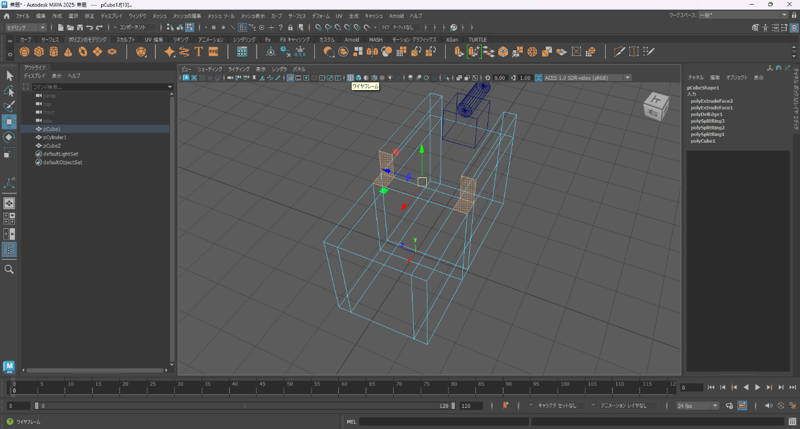Activate the Move tool in the toolbox
Image resolution: width=800 pixels, height=429 pixels.
click(x=9, y=122)
